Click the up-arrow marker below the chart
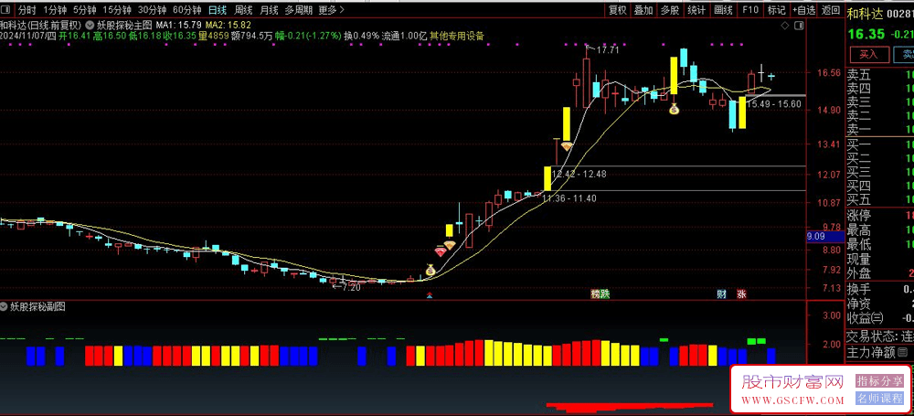 pos(430,296)
